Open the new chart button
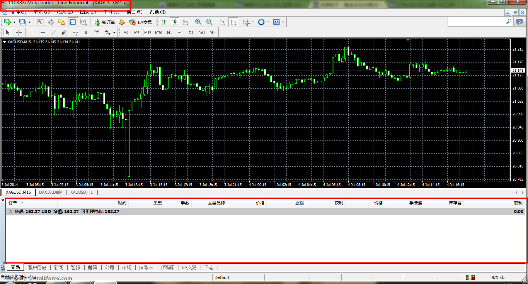This screenshot has width=528, height=284. (x=7, y=22)
